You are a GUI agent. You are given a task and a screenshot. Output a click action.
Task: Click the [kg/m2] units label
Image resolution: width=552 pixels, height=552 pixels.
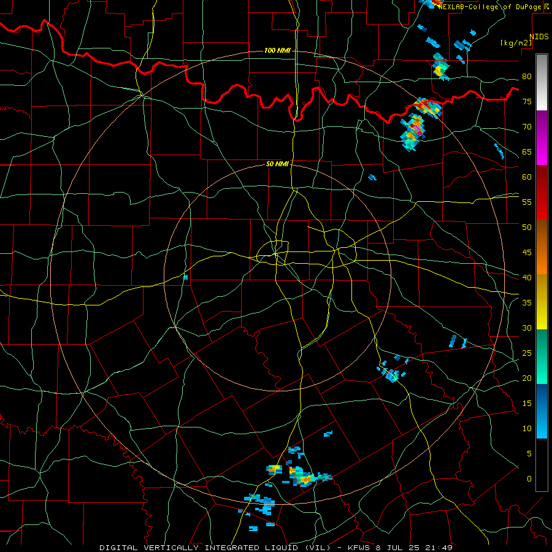click(x=516, y=43)
